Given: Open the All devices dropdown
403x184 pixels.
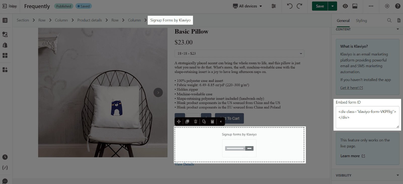Looking at the screenshot, I should [x=247, y=6].
